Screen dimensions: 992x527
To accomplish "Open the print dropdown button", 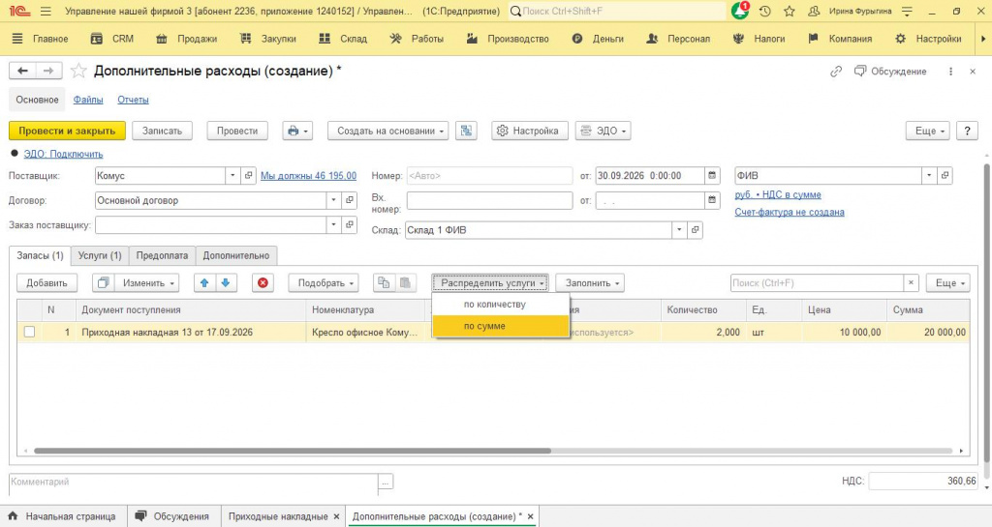I will pos(297,131).
